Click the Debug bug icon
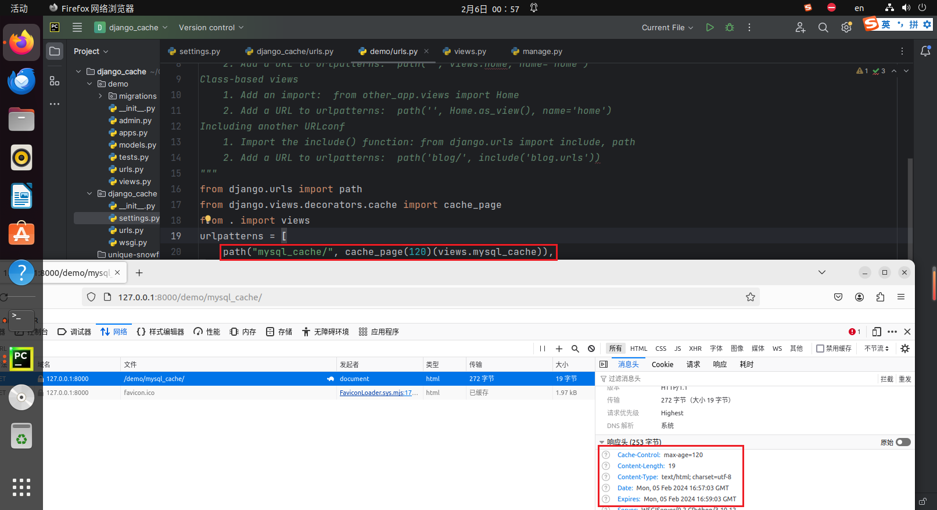 [x=730, y=27]
